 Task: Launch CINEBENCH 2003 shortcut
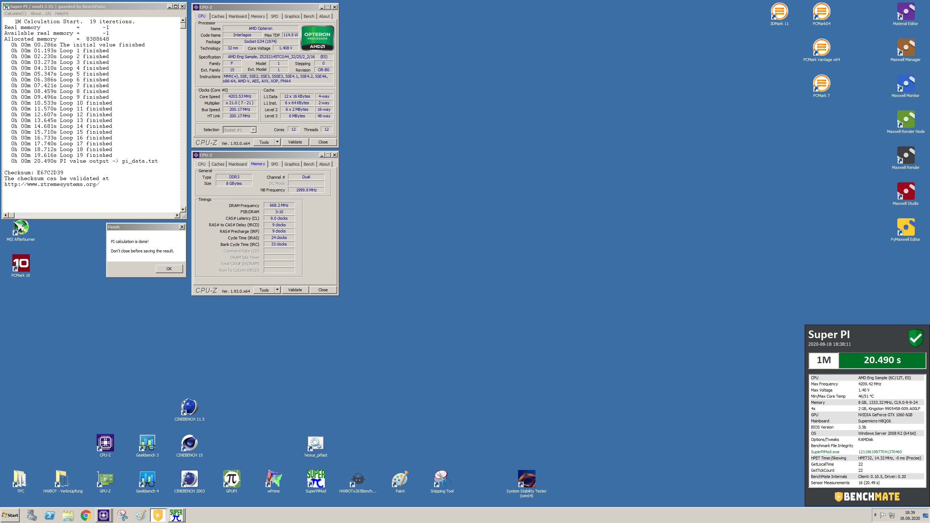point(189,482)
